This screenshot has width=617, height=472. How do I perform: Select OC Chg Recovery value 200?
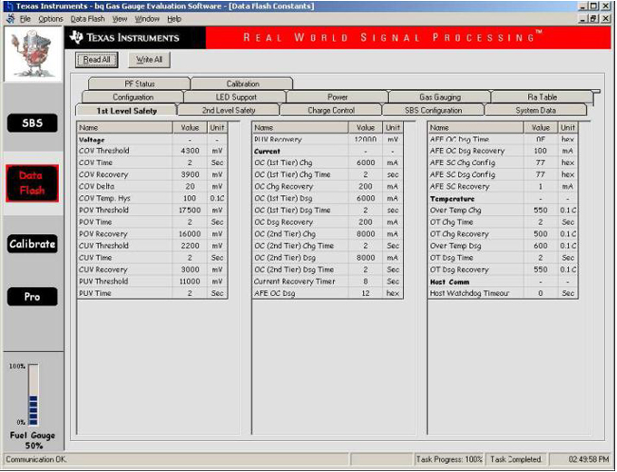tap(366, 186)
